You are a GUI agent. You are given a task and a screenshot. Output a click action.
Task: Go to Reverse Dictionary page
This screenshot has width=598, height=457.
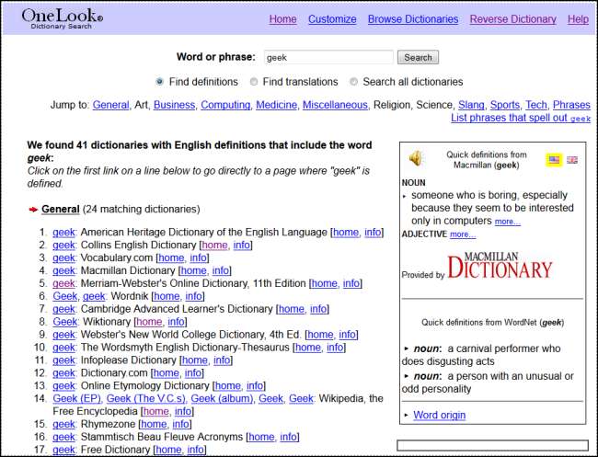coord(512,19)
